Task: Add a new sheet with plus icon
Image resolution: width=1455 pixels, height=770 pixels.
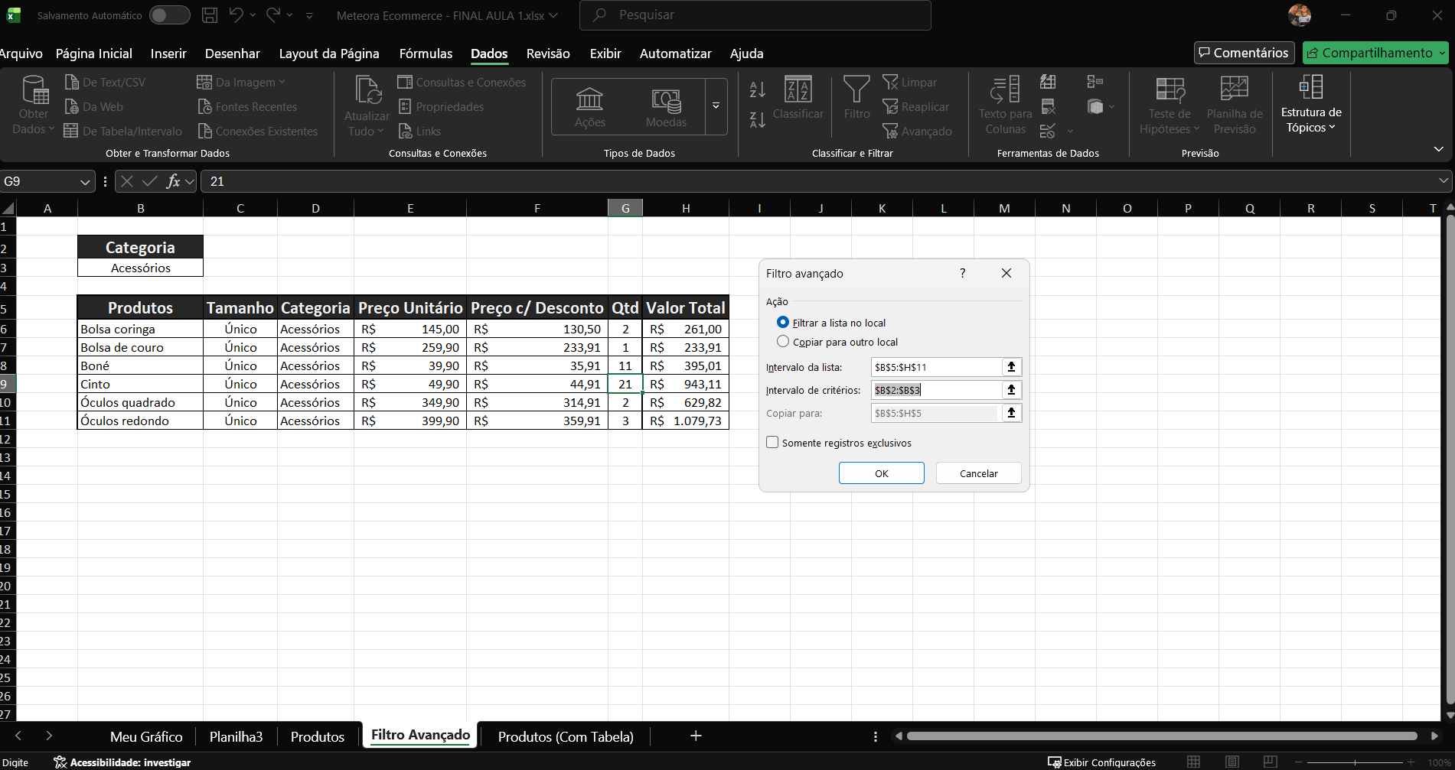Action: tap(696, 736)
